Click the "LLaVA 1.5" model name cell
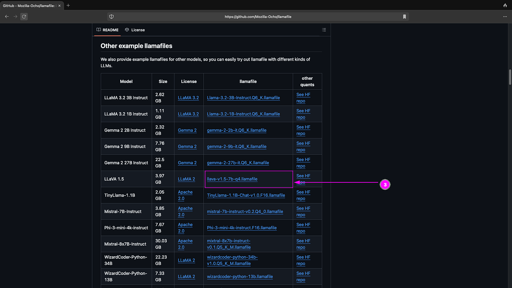512x288 pixels. coord(127,179)
